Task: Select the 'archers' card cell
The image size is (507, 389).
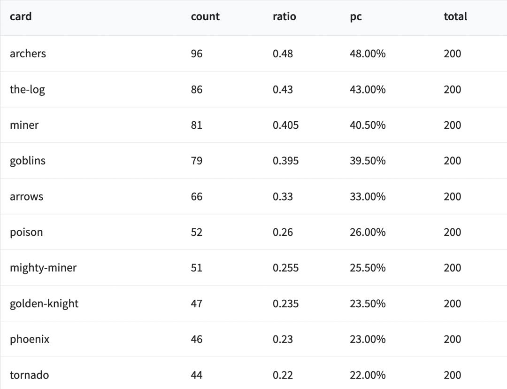Action: tap(28, 54)
